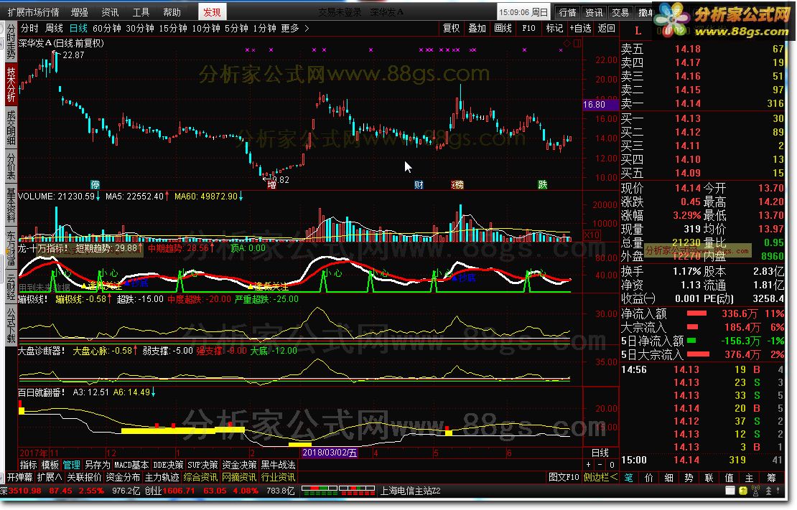Viewport: 797px width, 510px height.
Task: Open 图文F10 button
Action: tap(563, 478)
